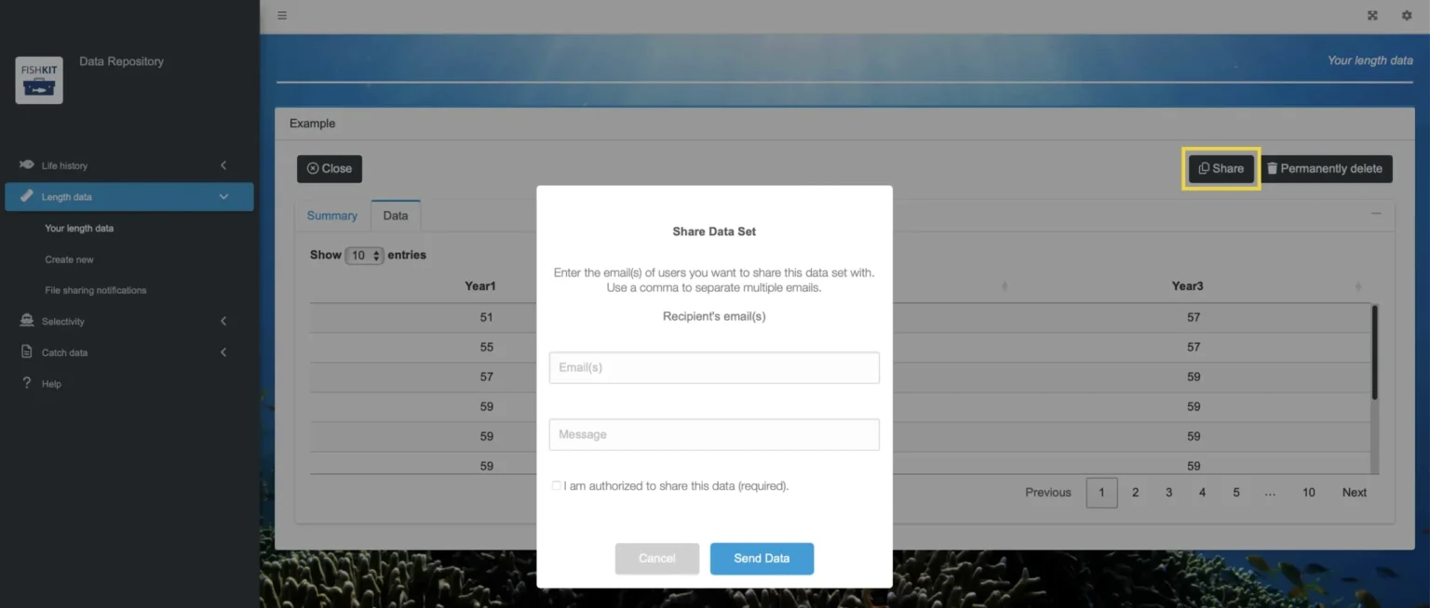Screen dimensions: 1430x608
Task: Cancel the Share Data Set dialog
Action: pos(656,559)
